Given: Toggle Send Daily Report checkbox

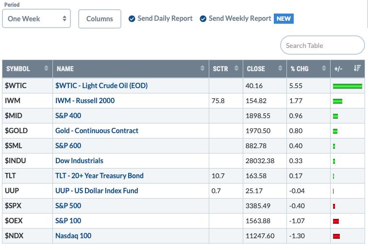Looking at the screenshot, I should 132,19.
